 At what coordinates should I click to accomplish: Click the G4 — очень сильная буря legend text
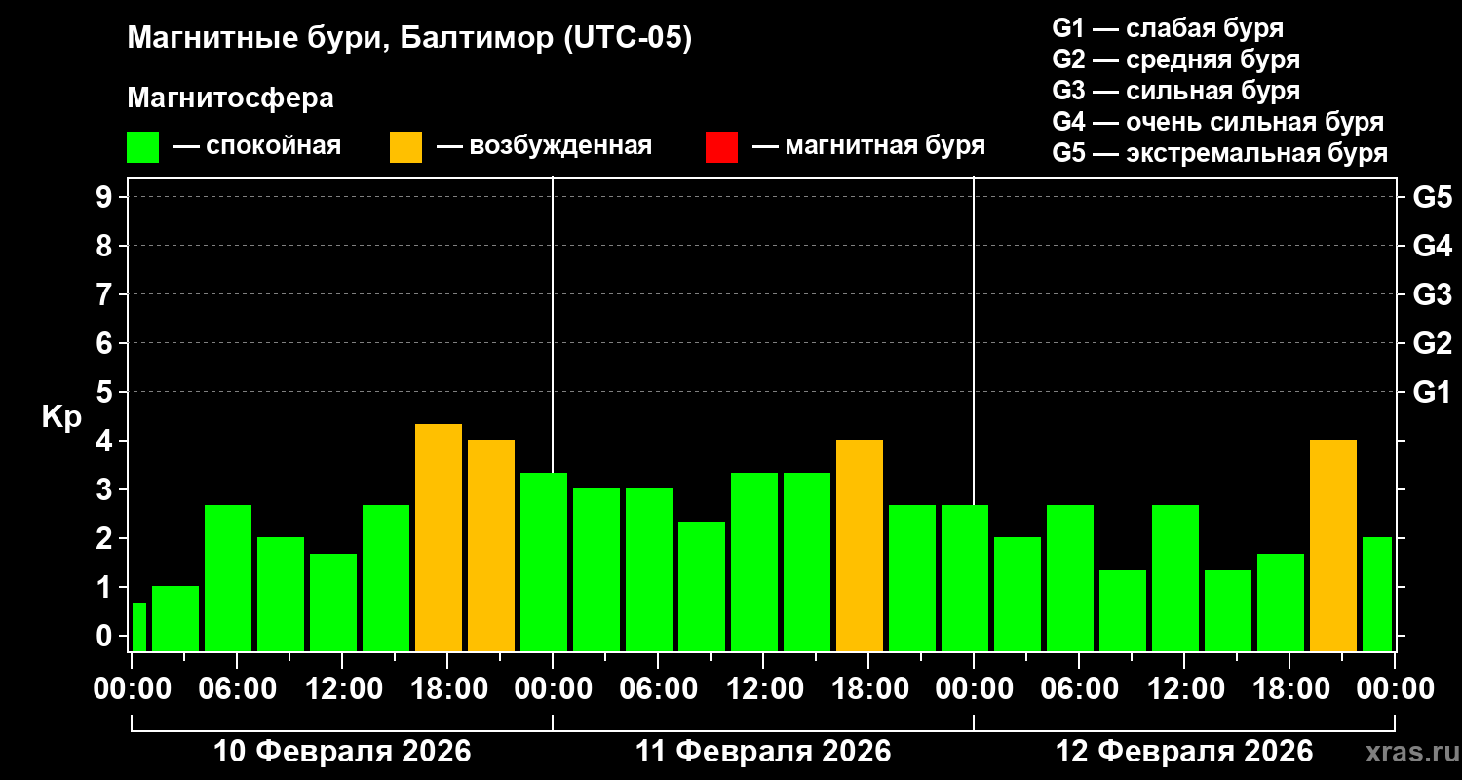point(1218,122)
